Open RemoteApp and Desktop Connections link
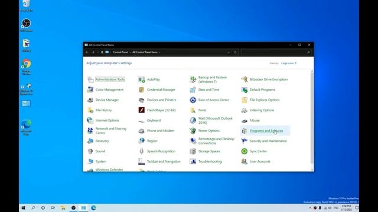Viewport: 378px width, 212px height. 216,141
